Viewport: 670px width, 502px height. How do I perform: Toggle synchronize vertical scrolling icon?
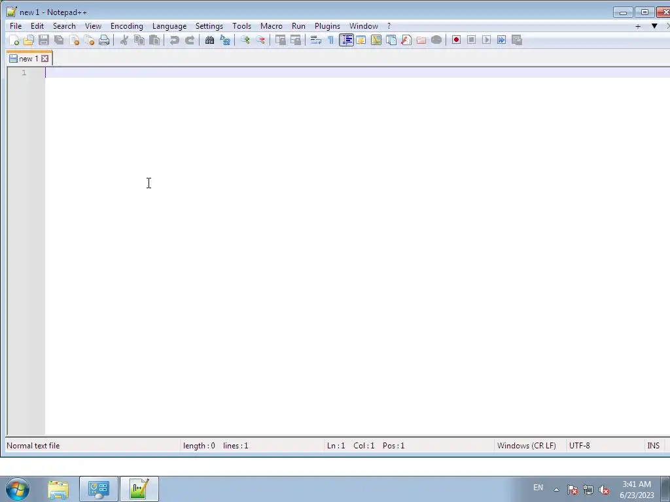(280, 40)
